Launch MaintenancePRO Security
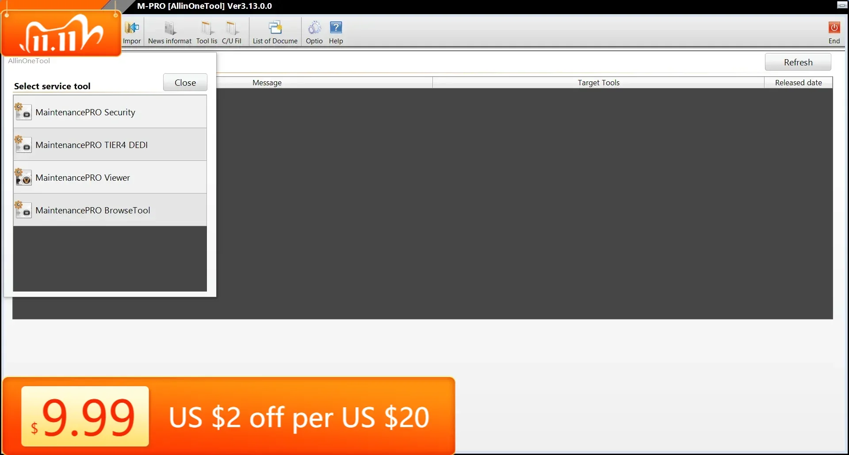 (110, 112)
